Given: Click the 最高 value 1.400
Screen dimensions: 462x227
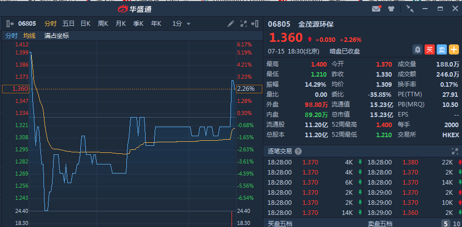Looking at the screenshot, I should pyautogui.click(x=319, y=65).
